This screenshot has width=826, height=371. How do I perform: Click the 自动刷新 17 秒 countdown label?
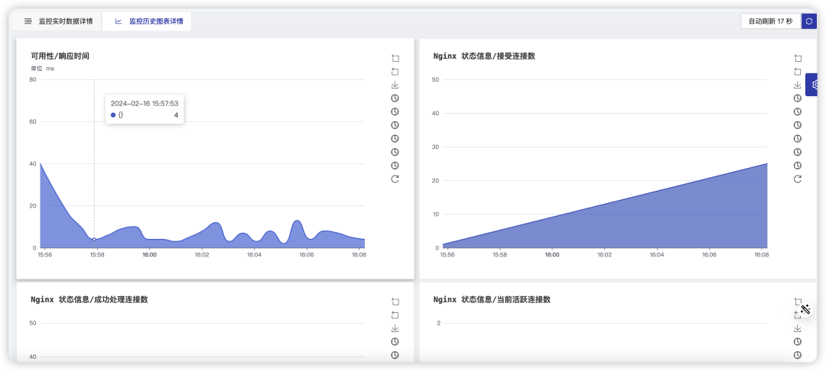tap(771, 21)
